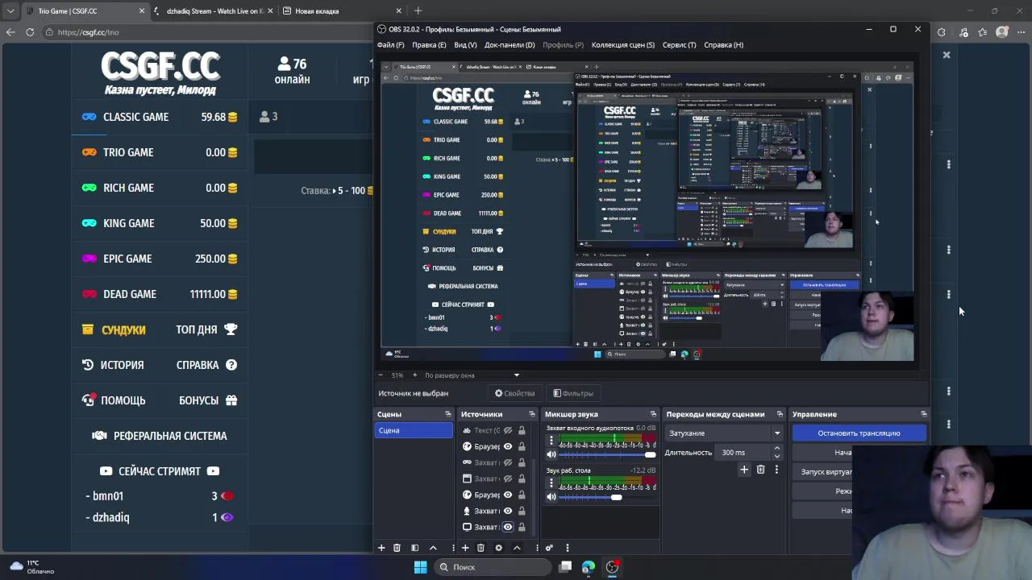The image size is (1032, 580).
Task: Open Вид menu in OBS
Action: pyautogui.click(x=465, y=45)
